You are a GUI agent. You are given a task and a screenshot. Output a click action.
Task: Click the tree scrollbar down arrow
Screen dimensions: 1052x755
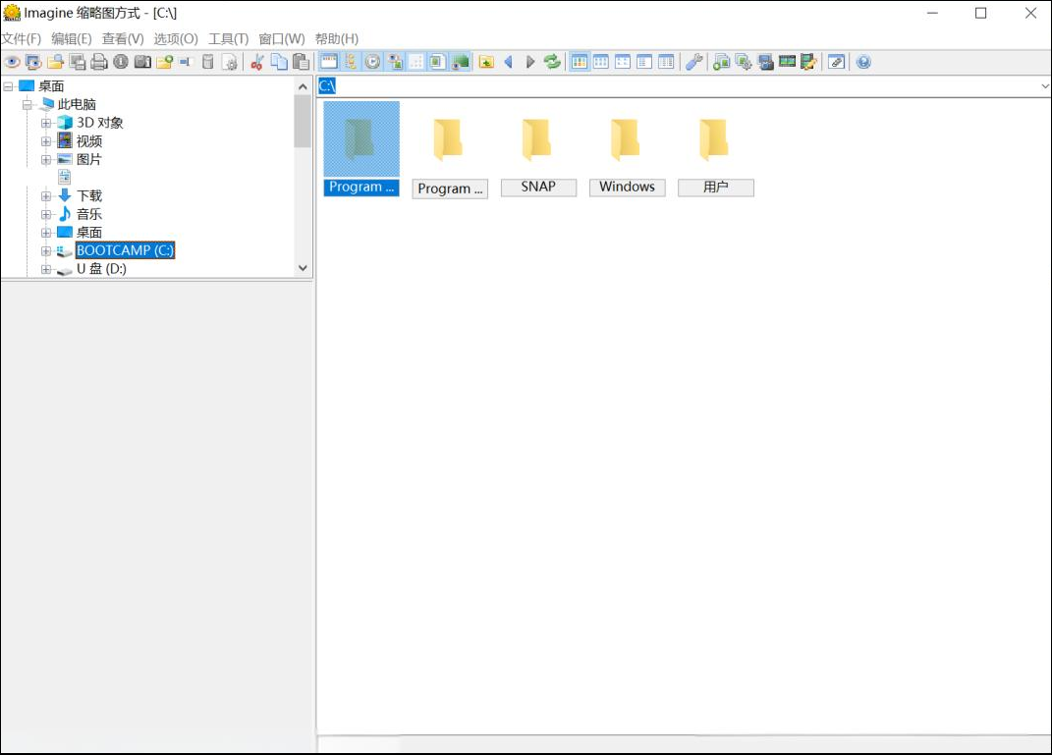(x=303, y=268)
